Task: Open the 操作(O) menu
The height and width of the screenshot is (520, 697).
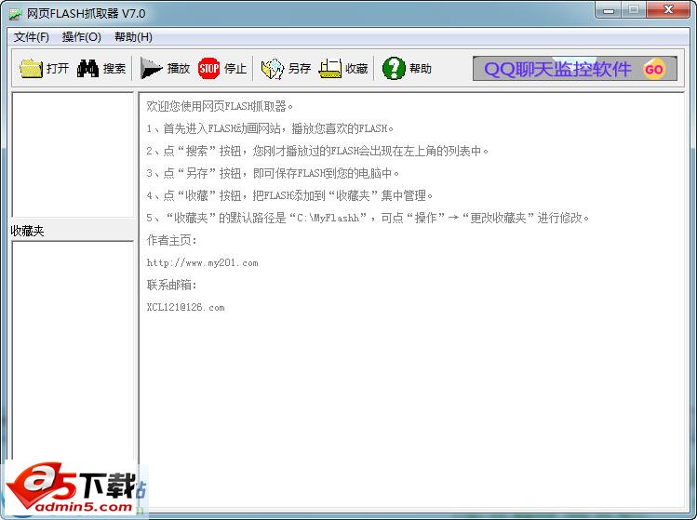Action: (x=82, y=37)
